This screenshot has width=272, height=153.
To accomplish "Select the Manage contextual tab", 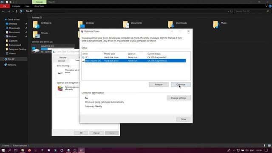I will (x=39, y=2).
